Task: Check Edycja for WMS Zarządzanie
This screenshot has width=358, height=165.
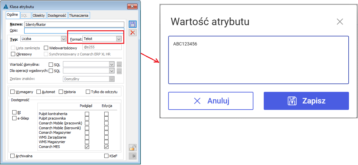Action: click(107, 137)
